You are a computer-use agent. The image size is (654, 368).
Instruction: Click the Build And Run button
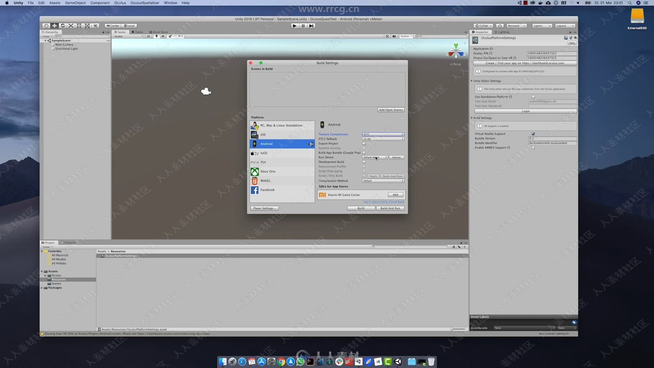[390, 208]
